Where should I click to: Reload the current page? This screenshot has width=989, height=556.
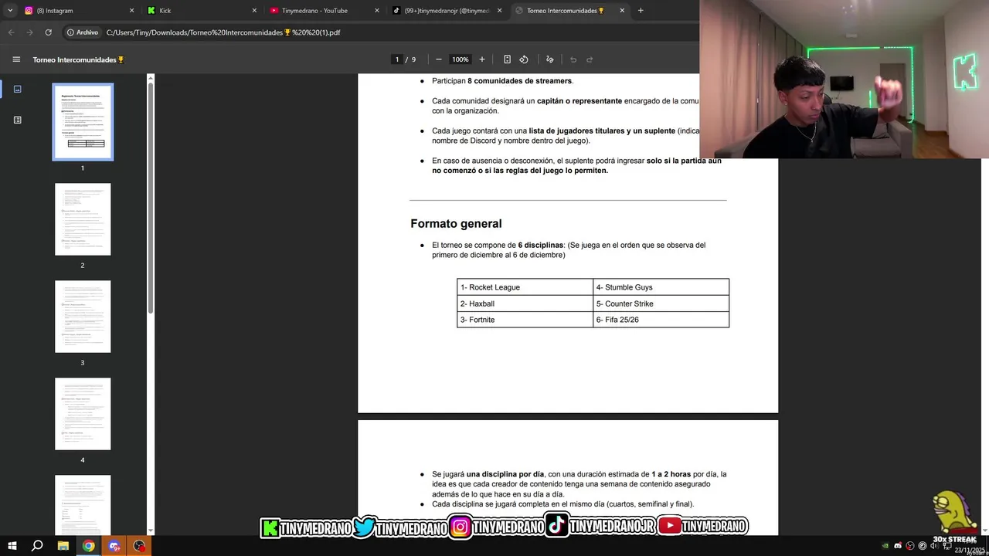pyautogui.click(x=48, y=32)
